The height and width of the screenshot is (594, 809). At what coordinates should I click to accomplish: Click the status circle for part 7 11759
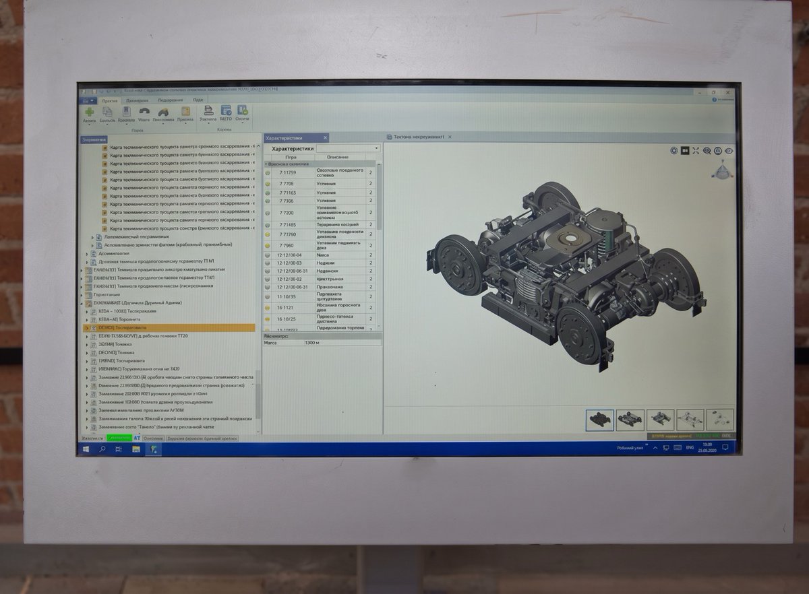[x=268, y=173]
